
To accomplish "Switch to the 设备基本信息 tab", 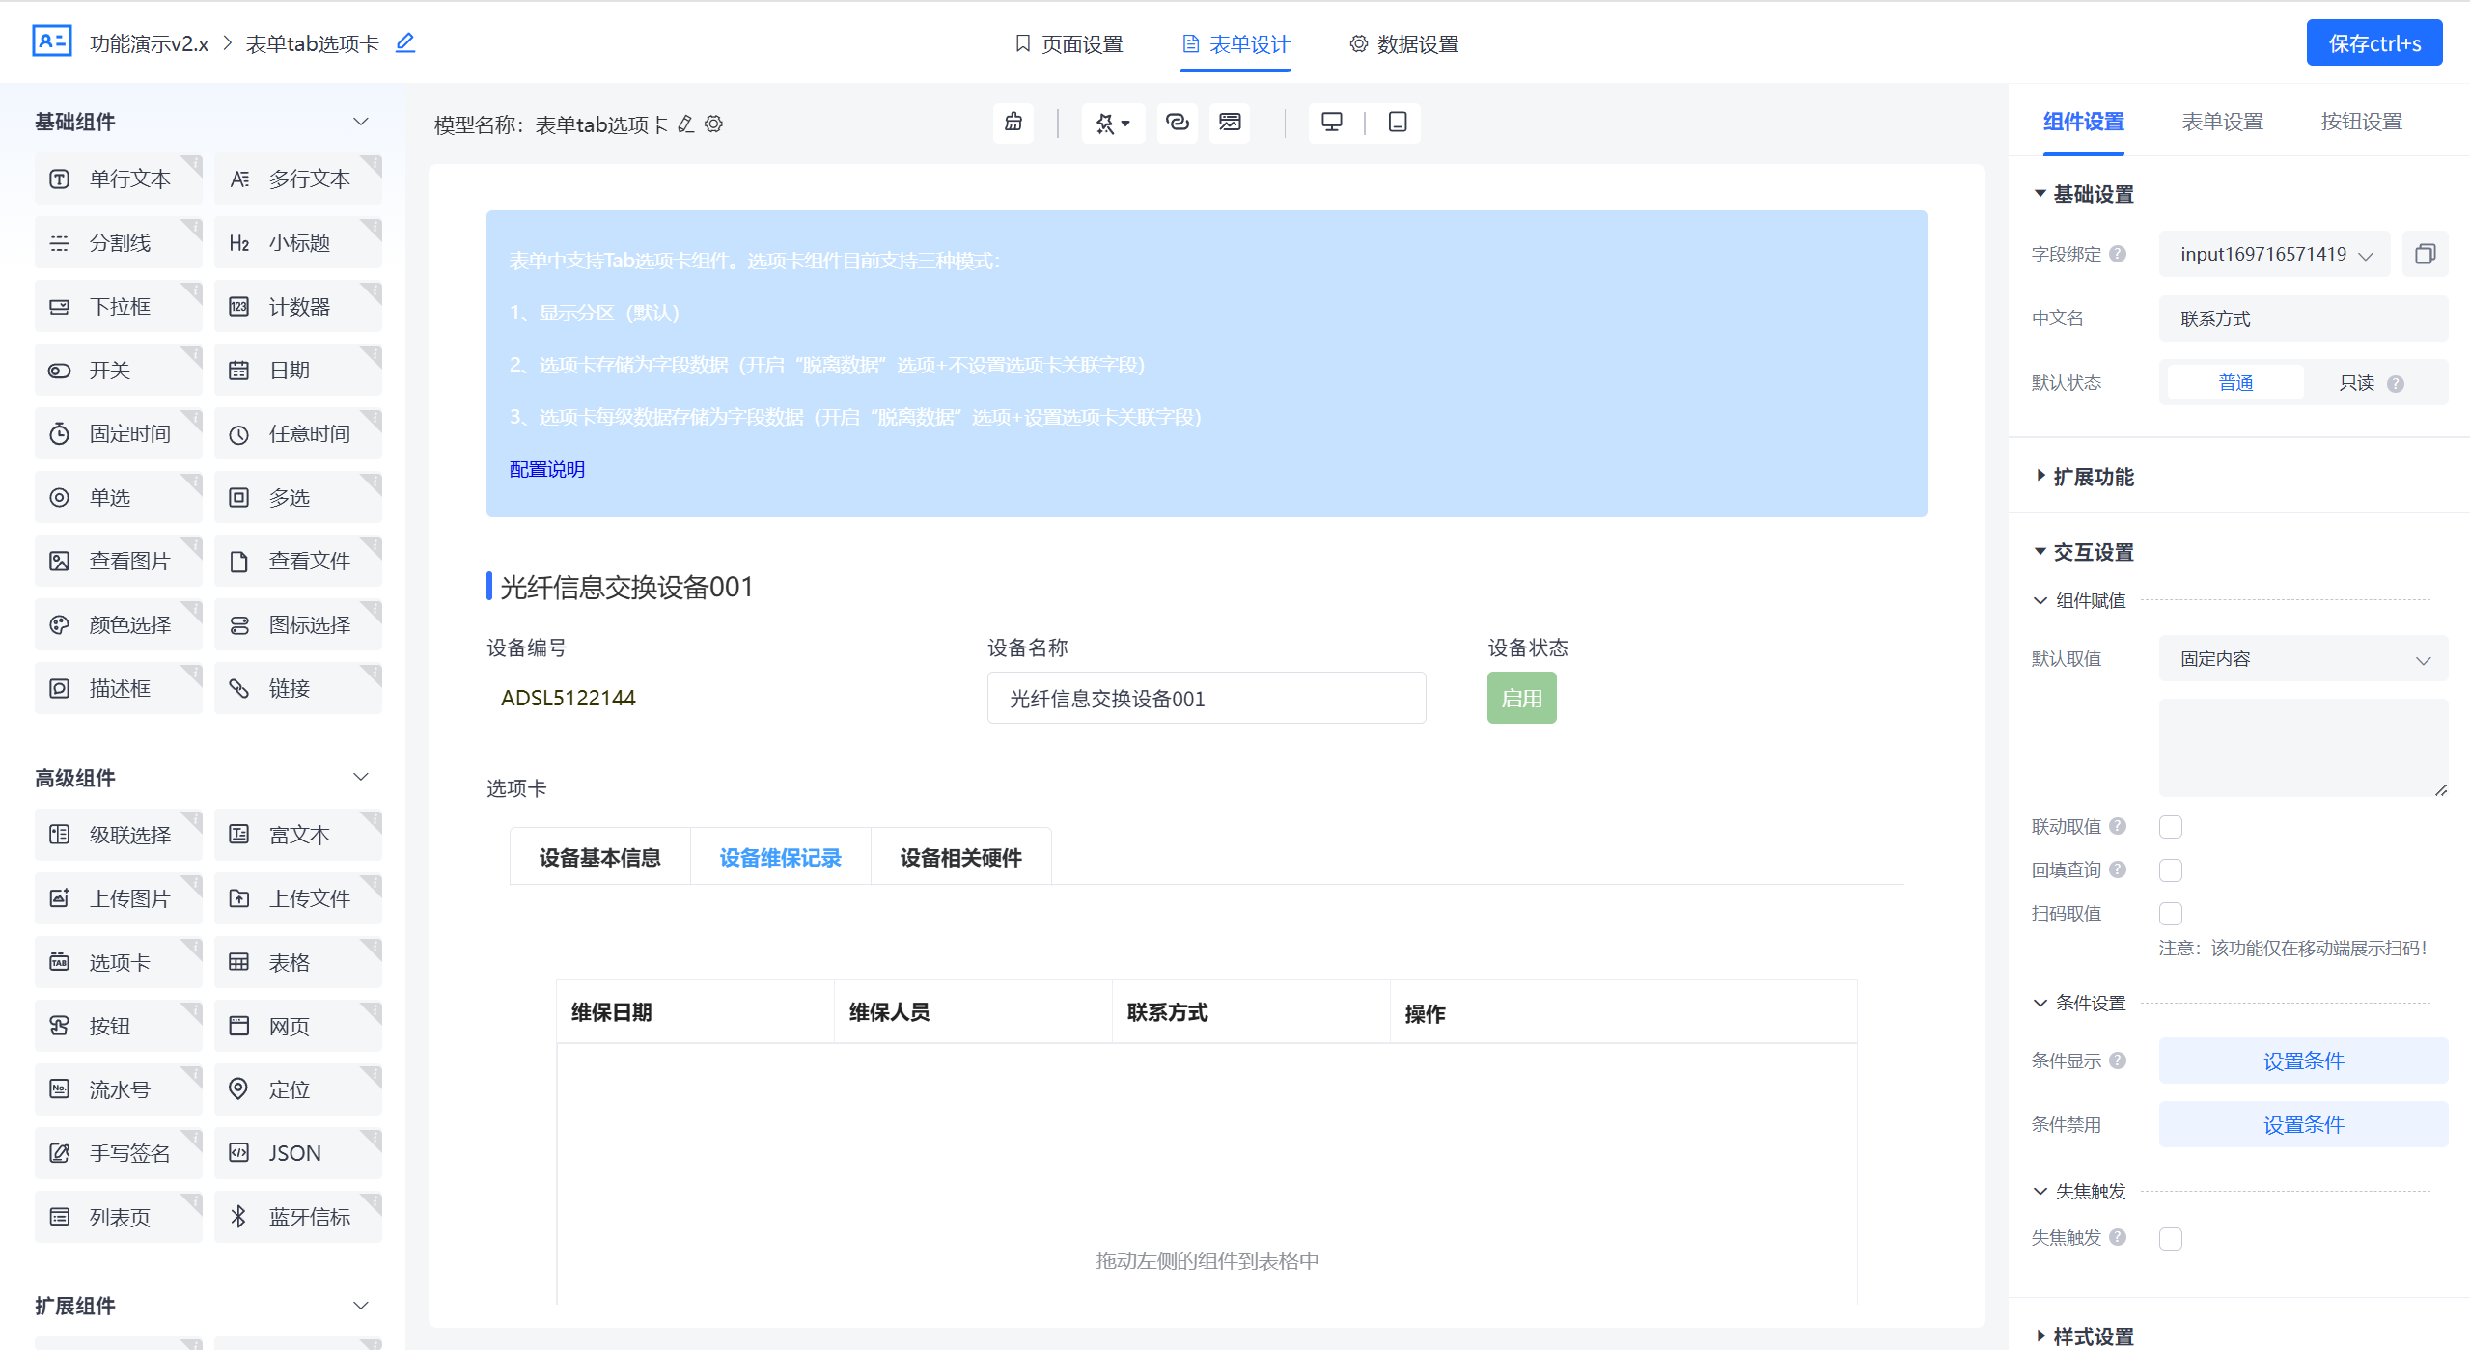I will tap(599, 857).
